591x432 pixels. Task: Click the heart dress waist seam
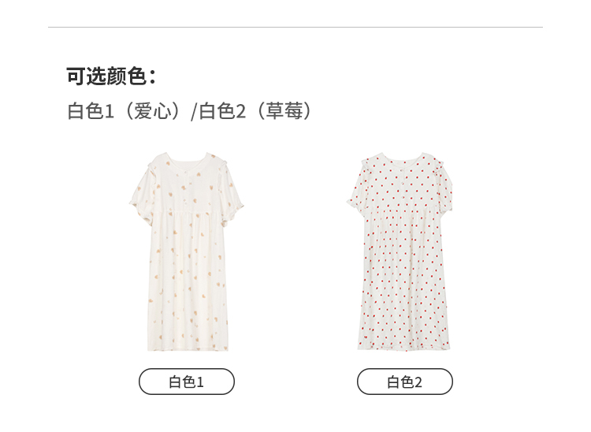188,212
